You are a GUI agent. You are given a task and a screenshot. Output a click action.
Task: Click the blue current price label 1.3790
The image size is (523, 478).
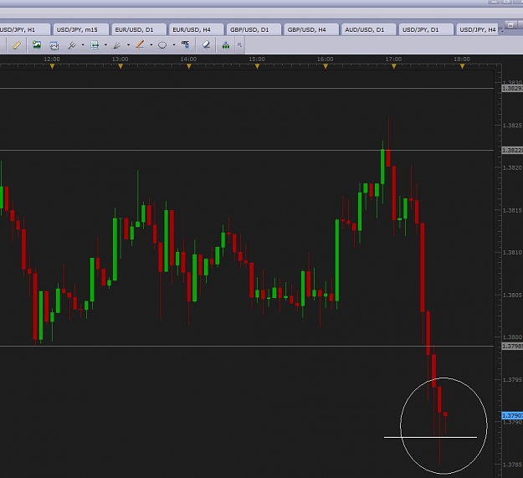pyautogui.click(x=512, y=415)
